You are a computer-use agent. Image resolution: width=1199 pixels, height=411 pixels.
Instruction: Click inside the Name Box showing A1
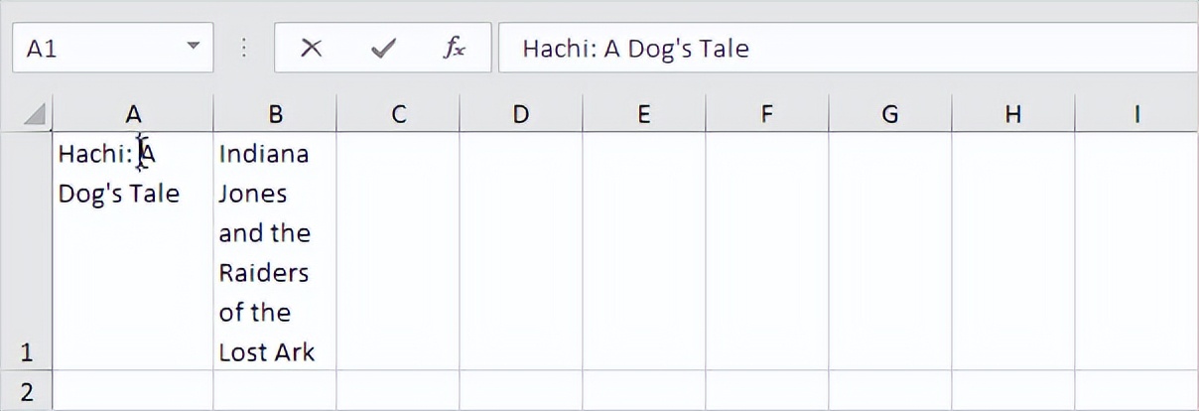point(94,49)
